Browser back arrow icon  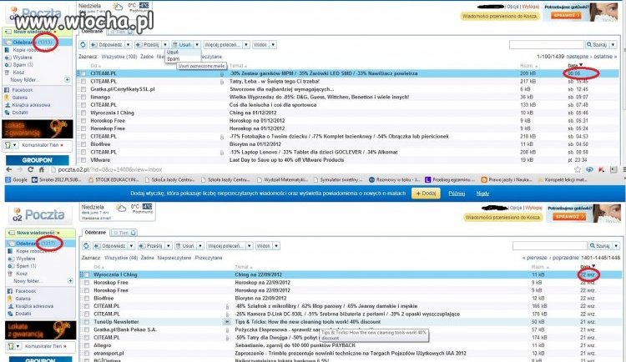coord(9,169)
